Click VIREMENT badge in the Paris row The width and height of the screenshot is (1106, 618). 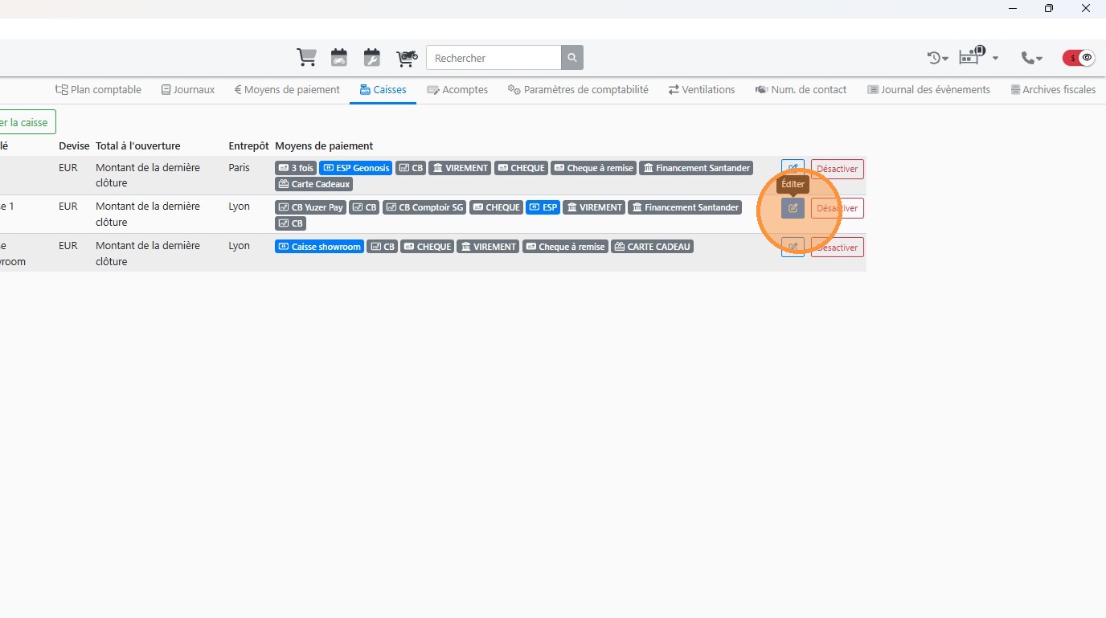pyautogui.click(x=461, y=168)
